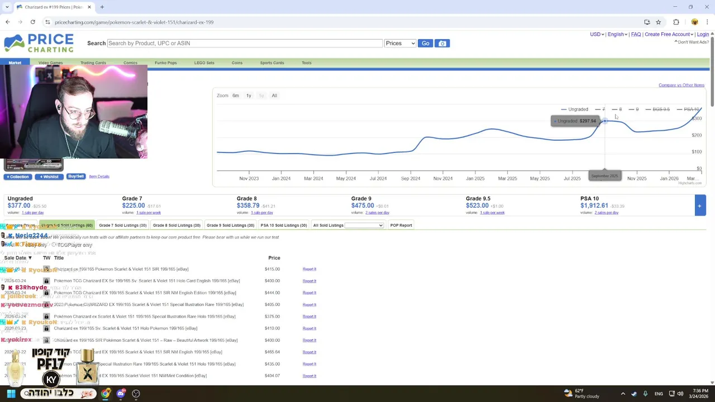This screenshot has height=402, width=715.
Task: Set chart zoom to 6m
Action: click(x=236, y=95)
